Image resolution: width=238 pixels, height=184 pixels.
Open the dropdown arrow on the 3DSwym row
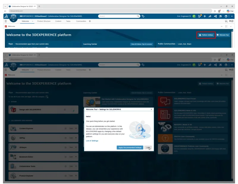(x=76, y=147)
